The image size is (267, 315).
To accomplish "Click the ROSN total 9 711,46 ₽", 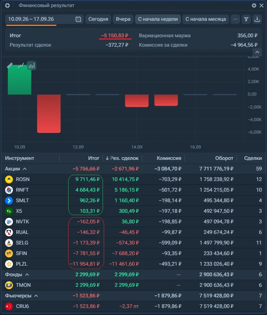I will pyautogui.click(x=87, y=179).
